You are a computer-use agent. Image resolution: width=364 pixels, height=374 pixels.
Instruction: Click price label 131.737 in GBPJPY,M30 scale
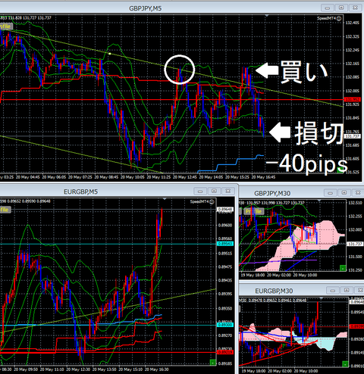point(355,244)
